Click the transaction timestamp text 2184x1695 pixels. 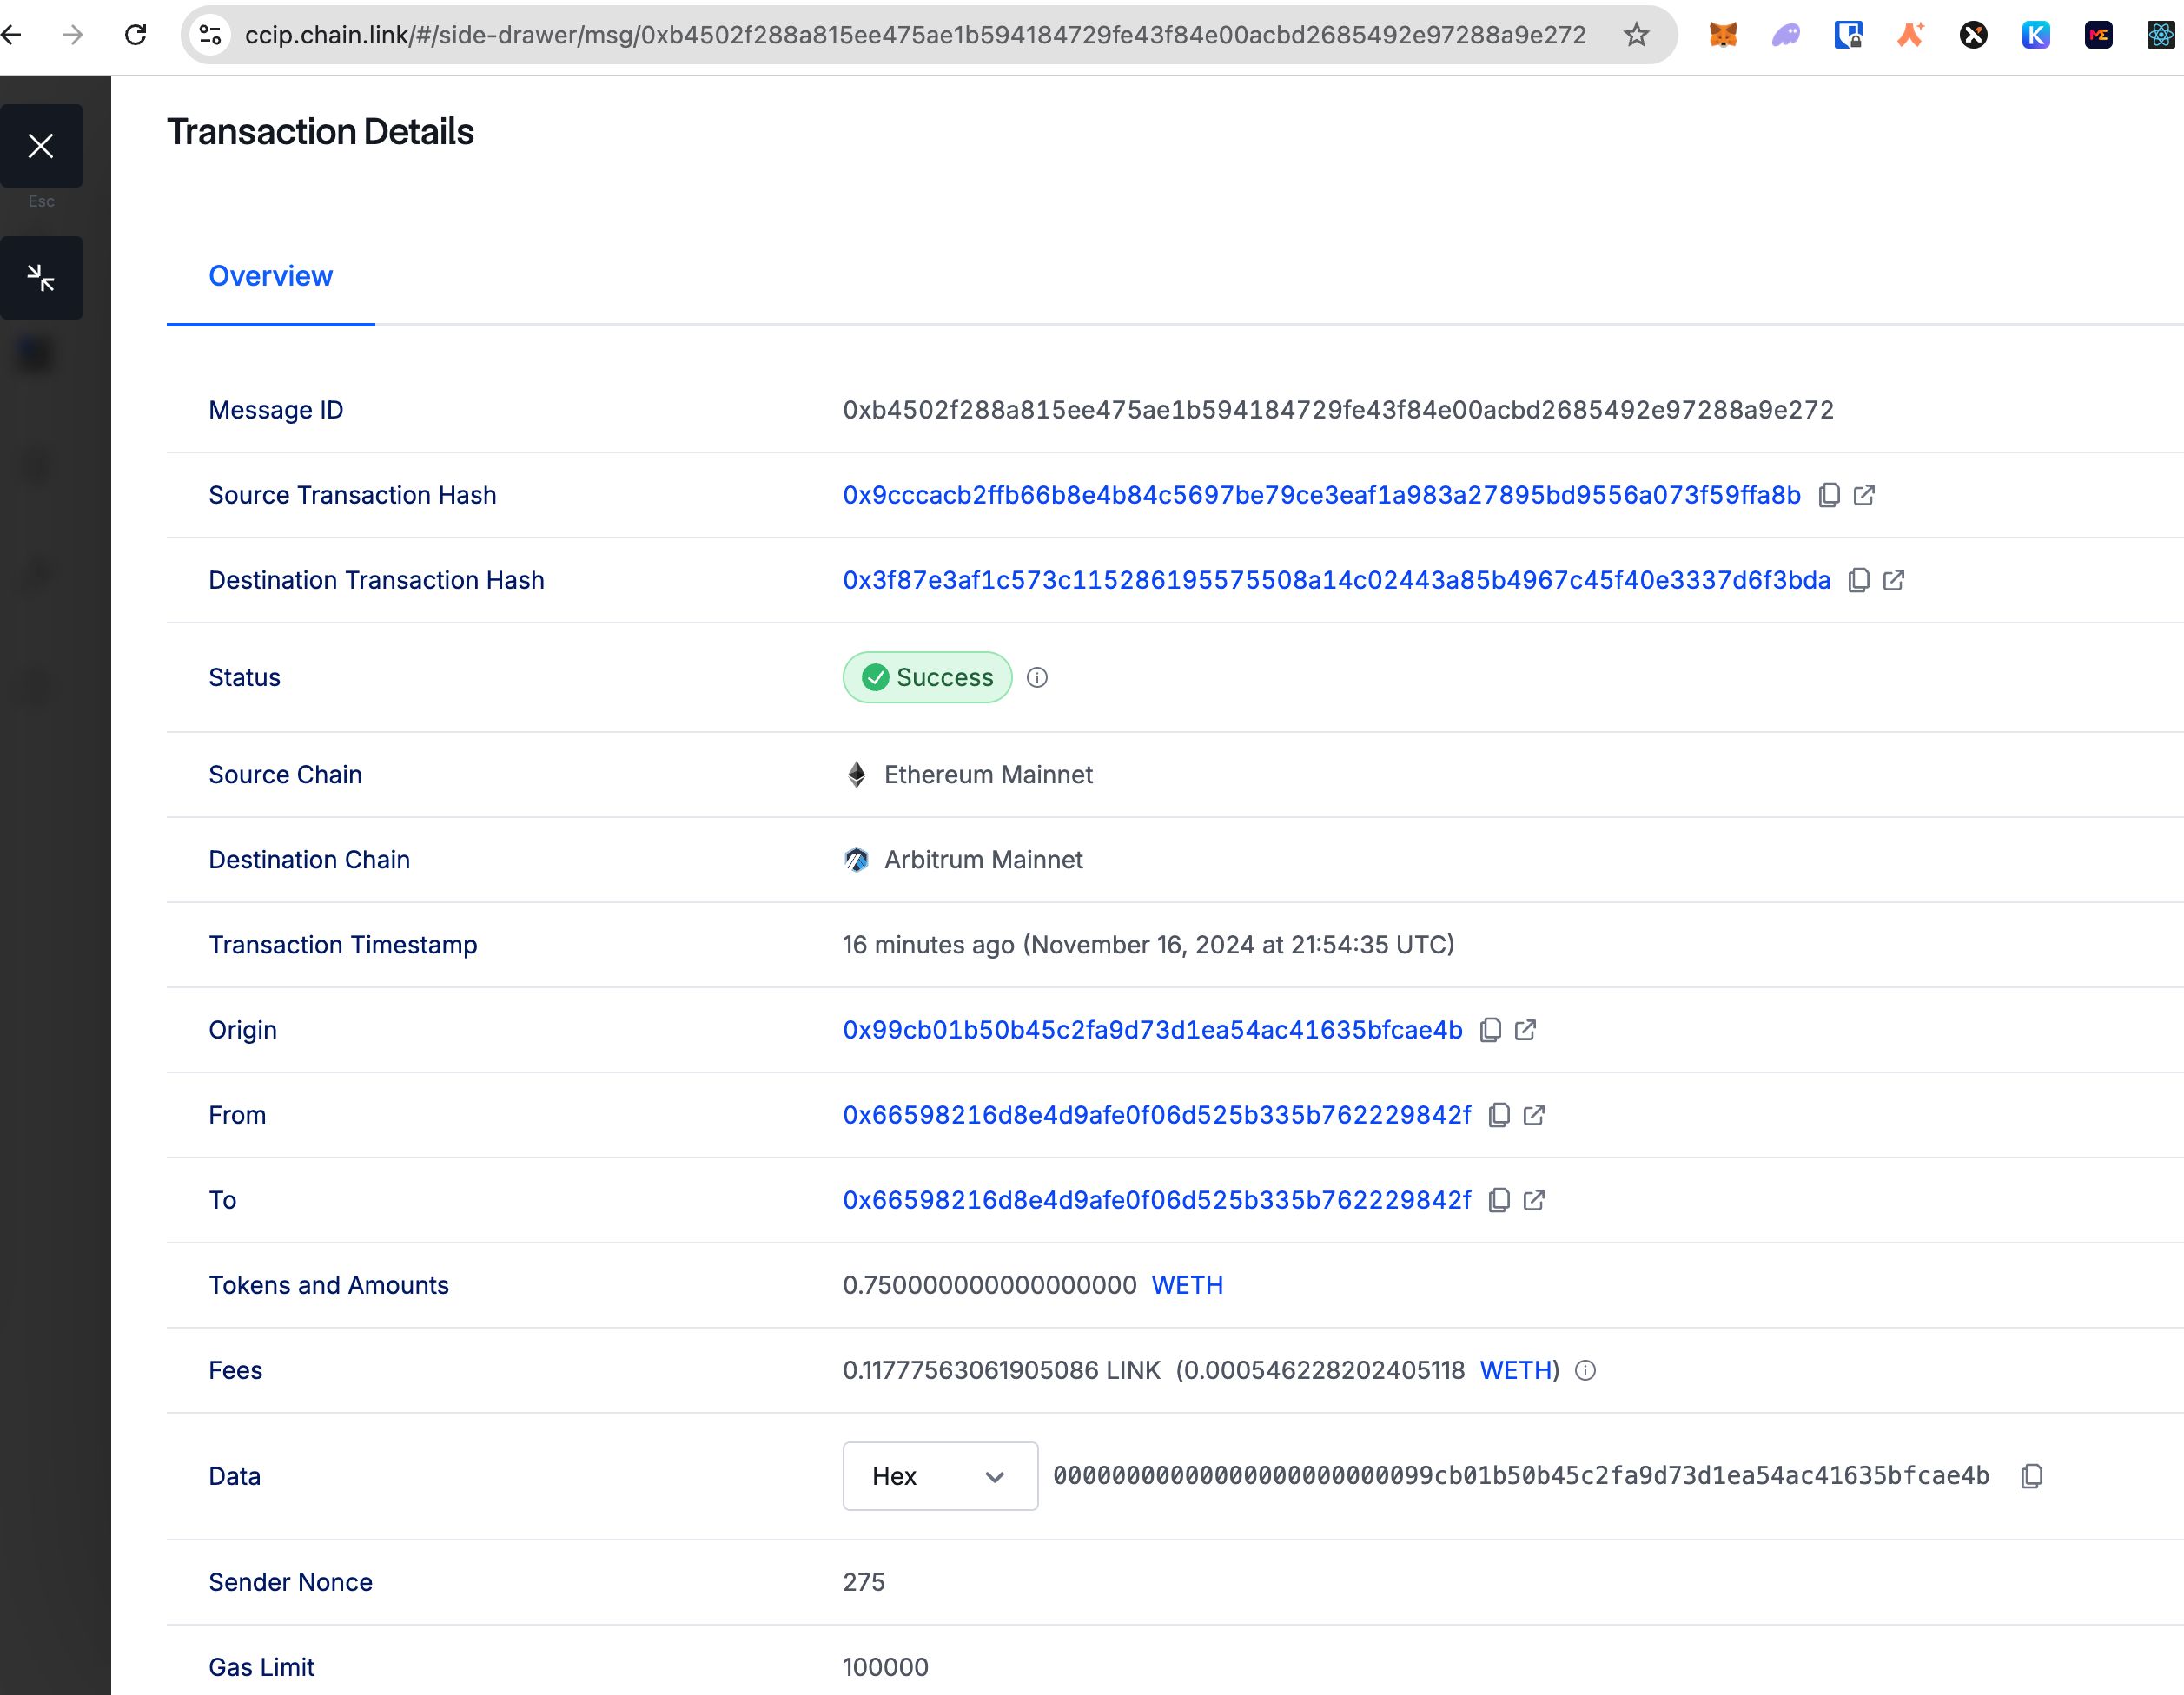tap(1148, 945)
